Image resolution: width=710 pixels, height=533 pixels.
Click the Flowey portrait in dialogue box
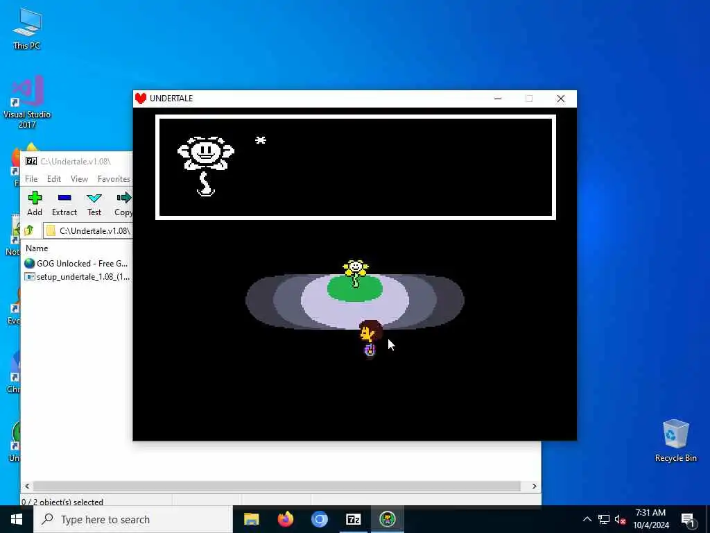click(205, 166)
